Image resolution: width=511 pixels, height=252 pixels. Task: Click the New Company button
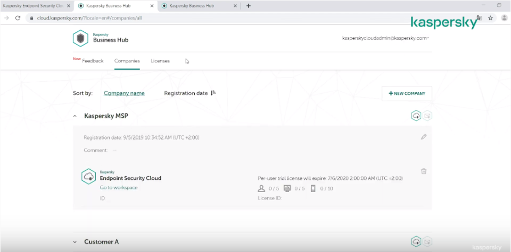pyautogui.click(x=407, y=93)
